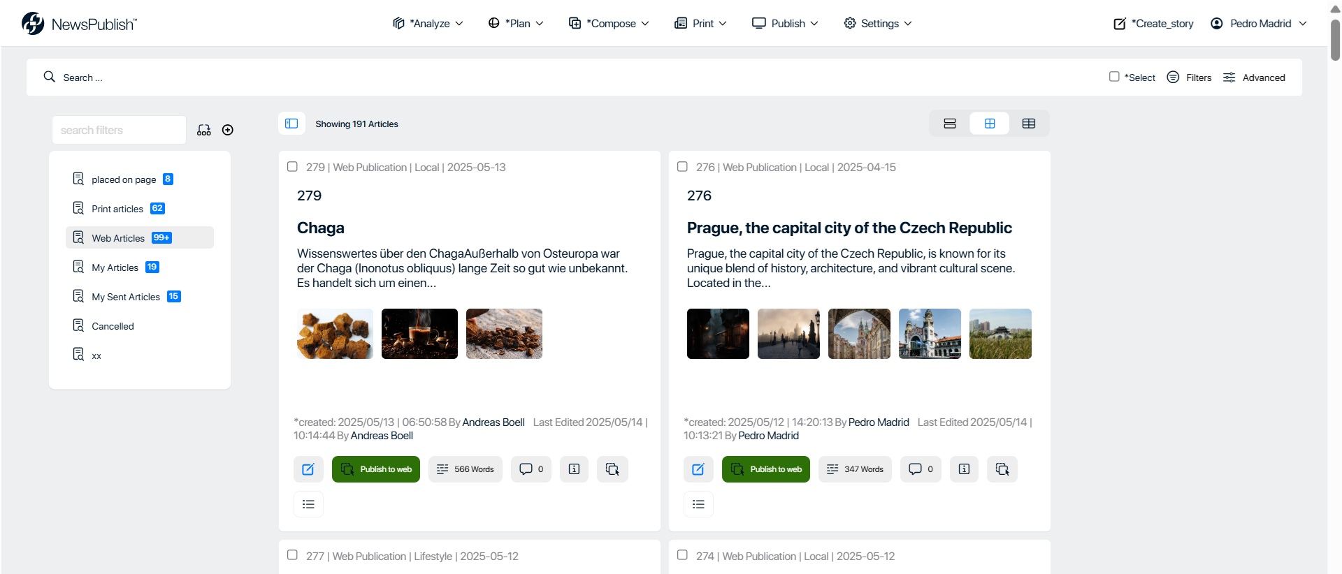Select the Web Articles filter
This screenshot has height=574, width=1342.
(x=140, y=237)
